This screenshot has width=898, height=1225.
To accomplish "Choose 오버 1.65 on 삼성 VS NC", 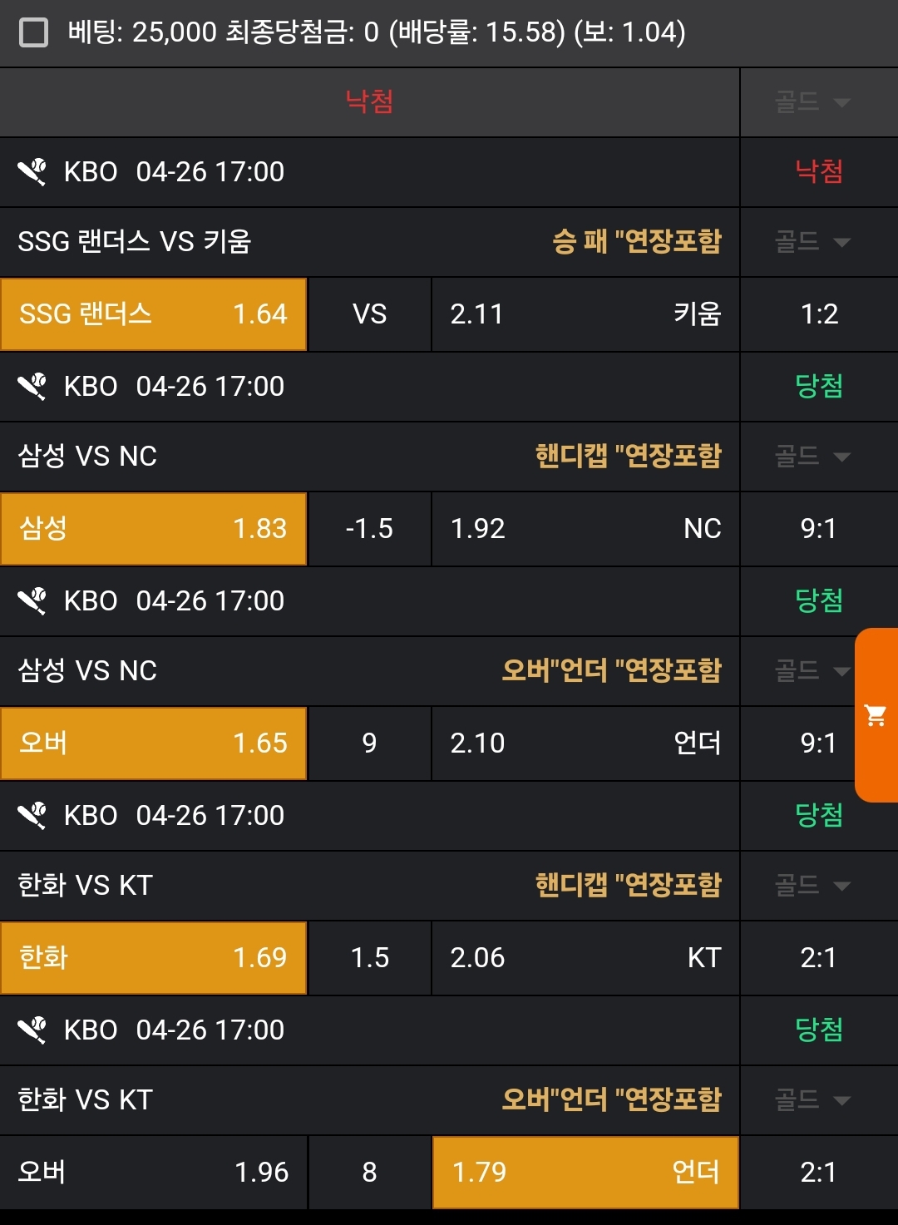I will (154, 743).
